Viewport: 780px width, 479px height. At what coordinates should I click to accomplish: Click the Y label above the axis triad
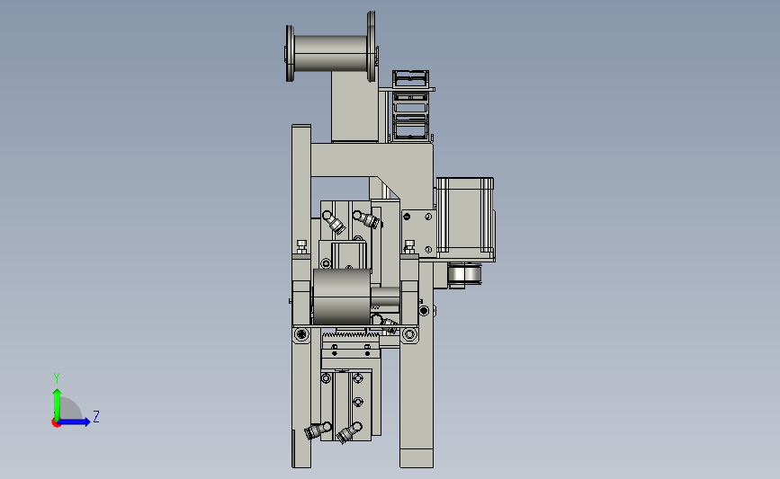coord(56,378)
